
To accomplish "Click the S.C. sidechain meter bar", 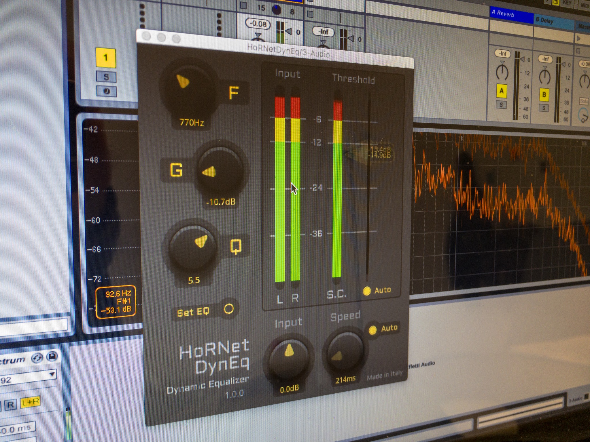I will tap(337, 188).
